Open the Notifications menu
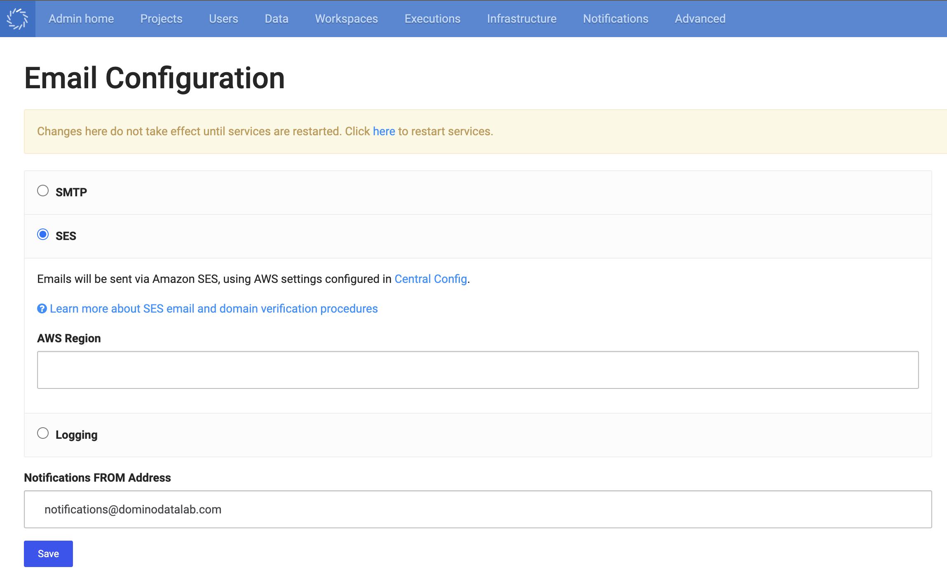This screenshot has width=947, height=579. [x=616, y=19]
